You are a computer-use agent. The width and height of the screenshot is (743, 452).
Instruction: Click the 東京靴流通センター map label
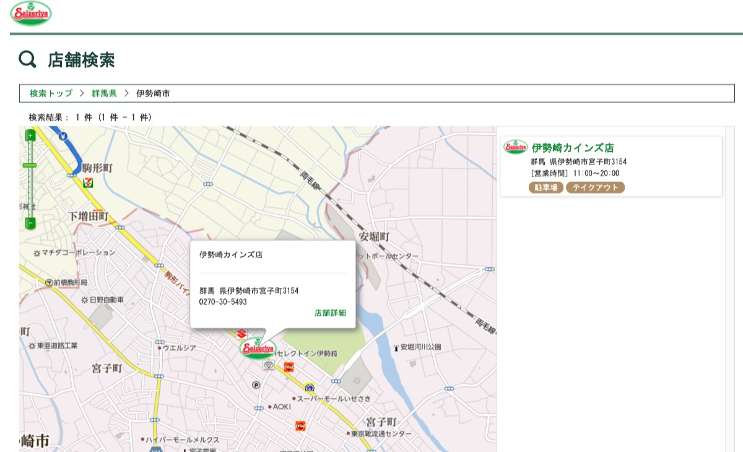point(381,434)
